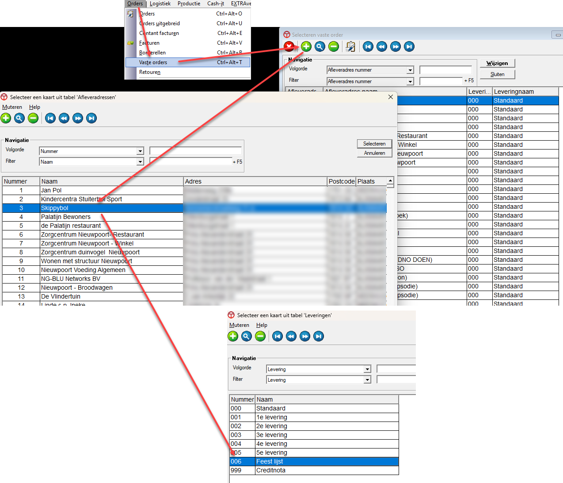The height and width of the screenshot is (483, 563).
Task: Click the Postcode column header
Action: [342, 181]
